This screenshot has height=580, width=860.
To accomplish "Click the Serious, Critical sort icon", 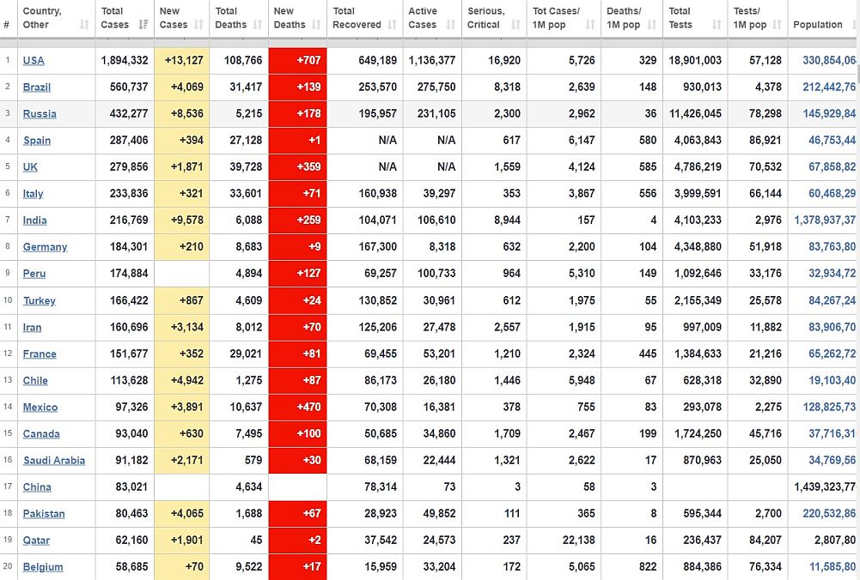I will (515, 25).
